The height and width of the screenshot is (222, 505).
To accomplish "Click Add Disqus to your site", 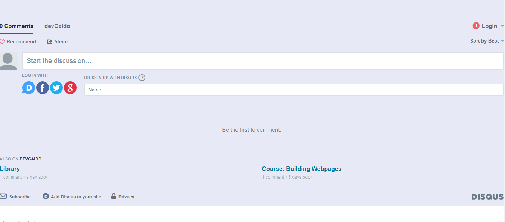I will (x=72, y=197).
